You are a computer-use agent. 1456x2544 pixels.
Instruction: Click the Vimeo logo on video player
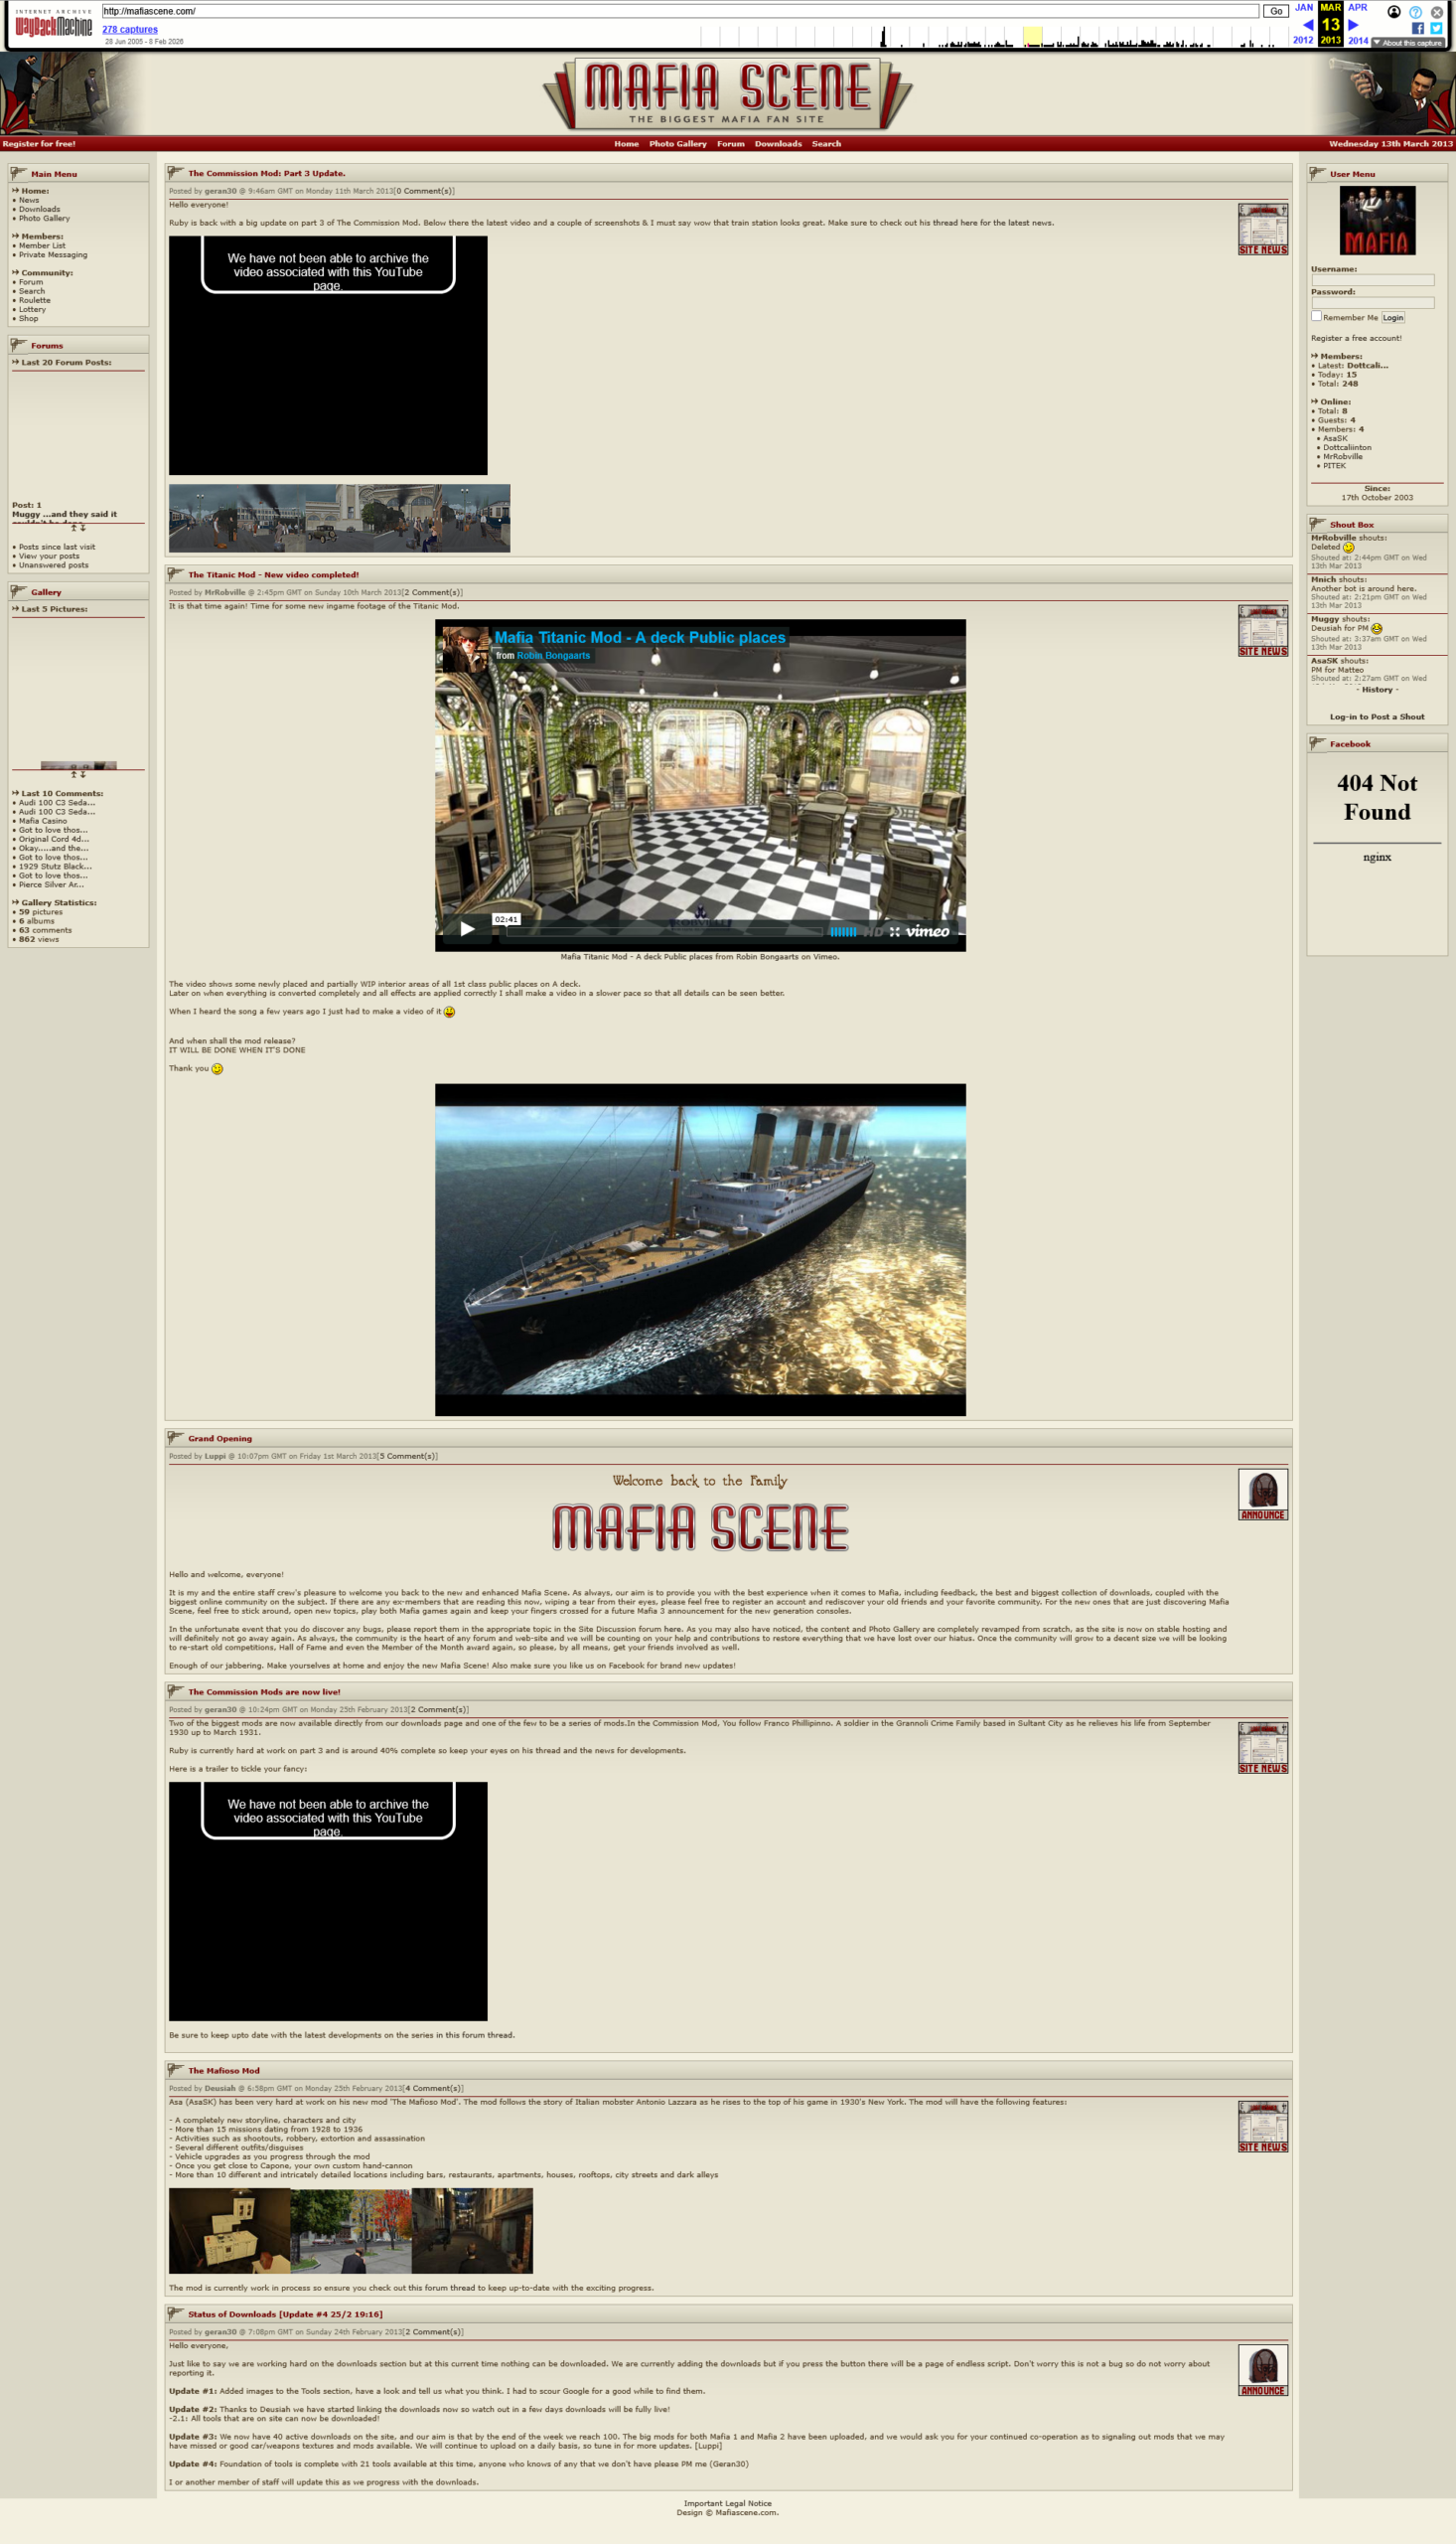tap(927, 931)
